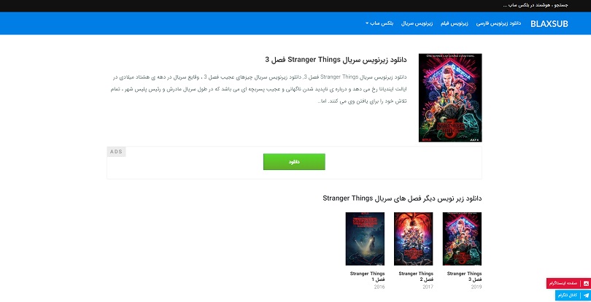
Task: Open the Stranger Things فصل 2 title link
Action: pyautogui.click(x=416, y=276)
